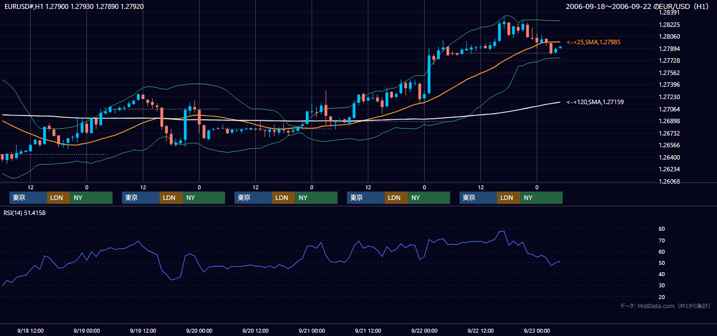Click price axis value 1.26400
This screenshot has height=336, width=717.
[x=669, y=157]
